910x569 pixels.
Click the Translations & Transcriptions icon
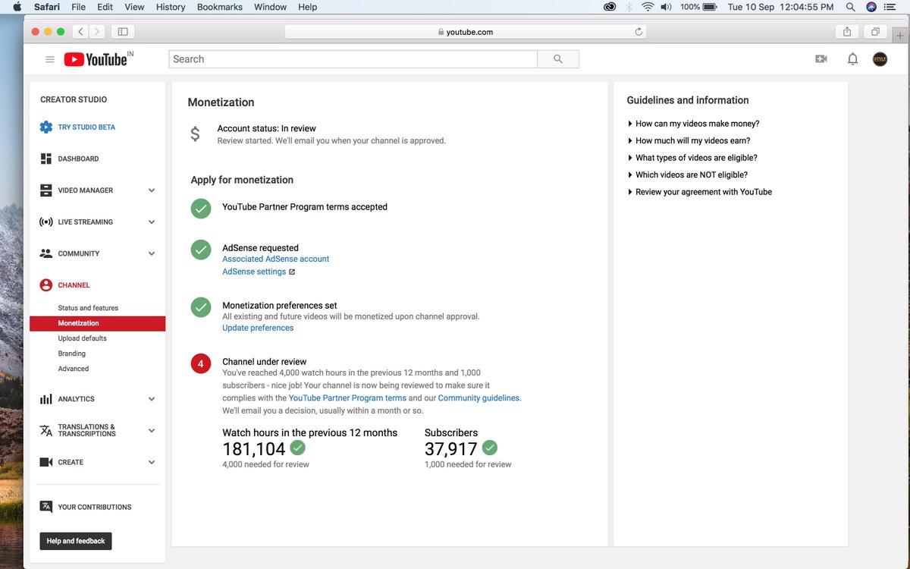pos(46,430)
